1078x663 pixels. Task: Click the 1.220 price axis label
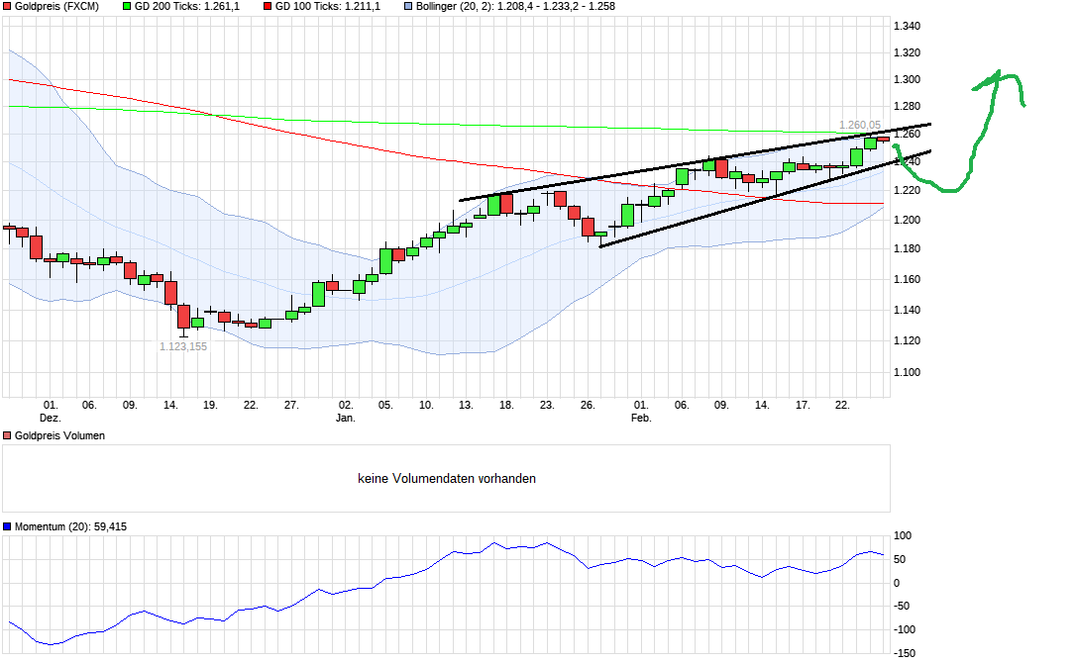click(x=907, y=191)
